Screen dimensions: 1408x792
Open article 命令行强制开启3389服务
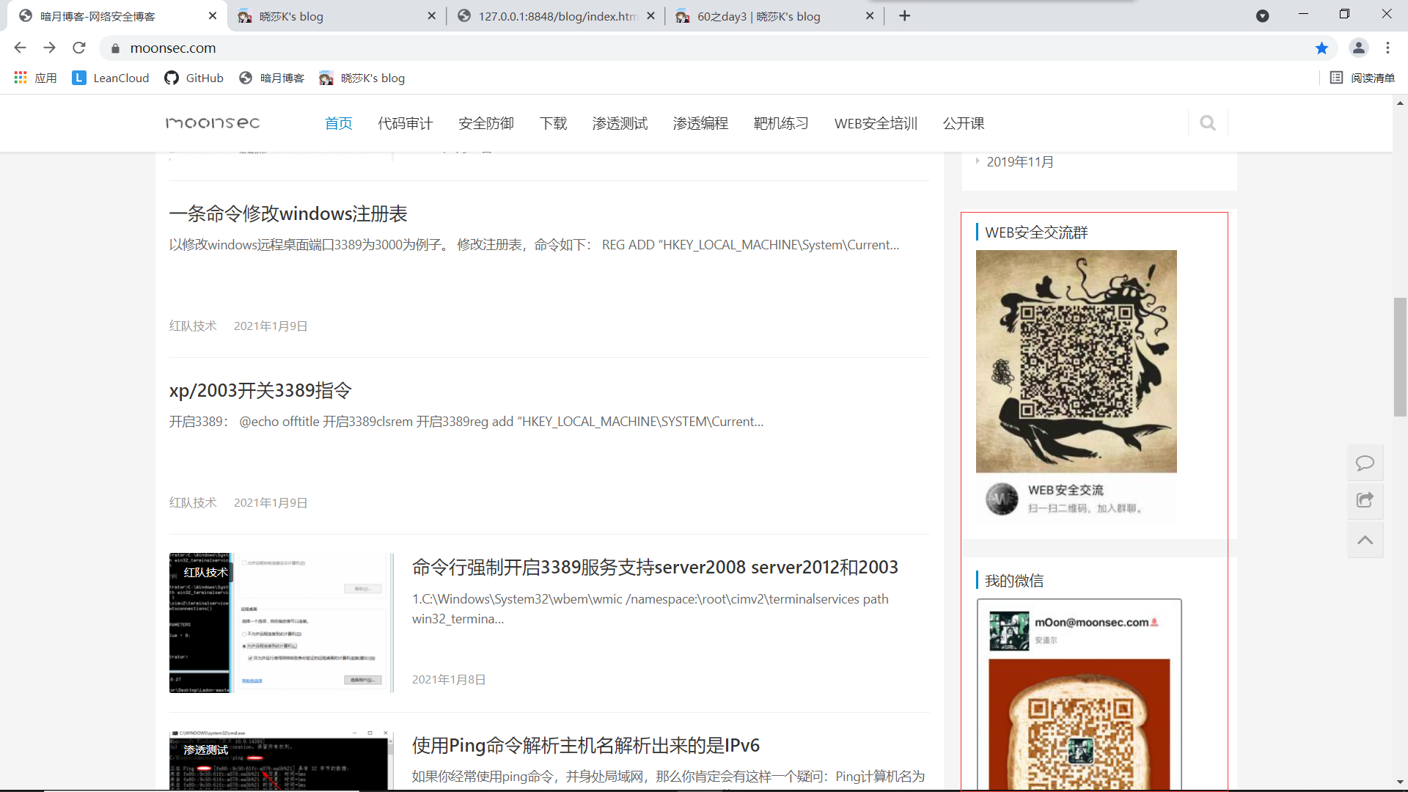click(655, 567)
